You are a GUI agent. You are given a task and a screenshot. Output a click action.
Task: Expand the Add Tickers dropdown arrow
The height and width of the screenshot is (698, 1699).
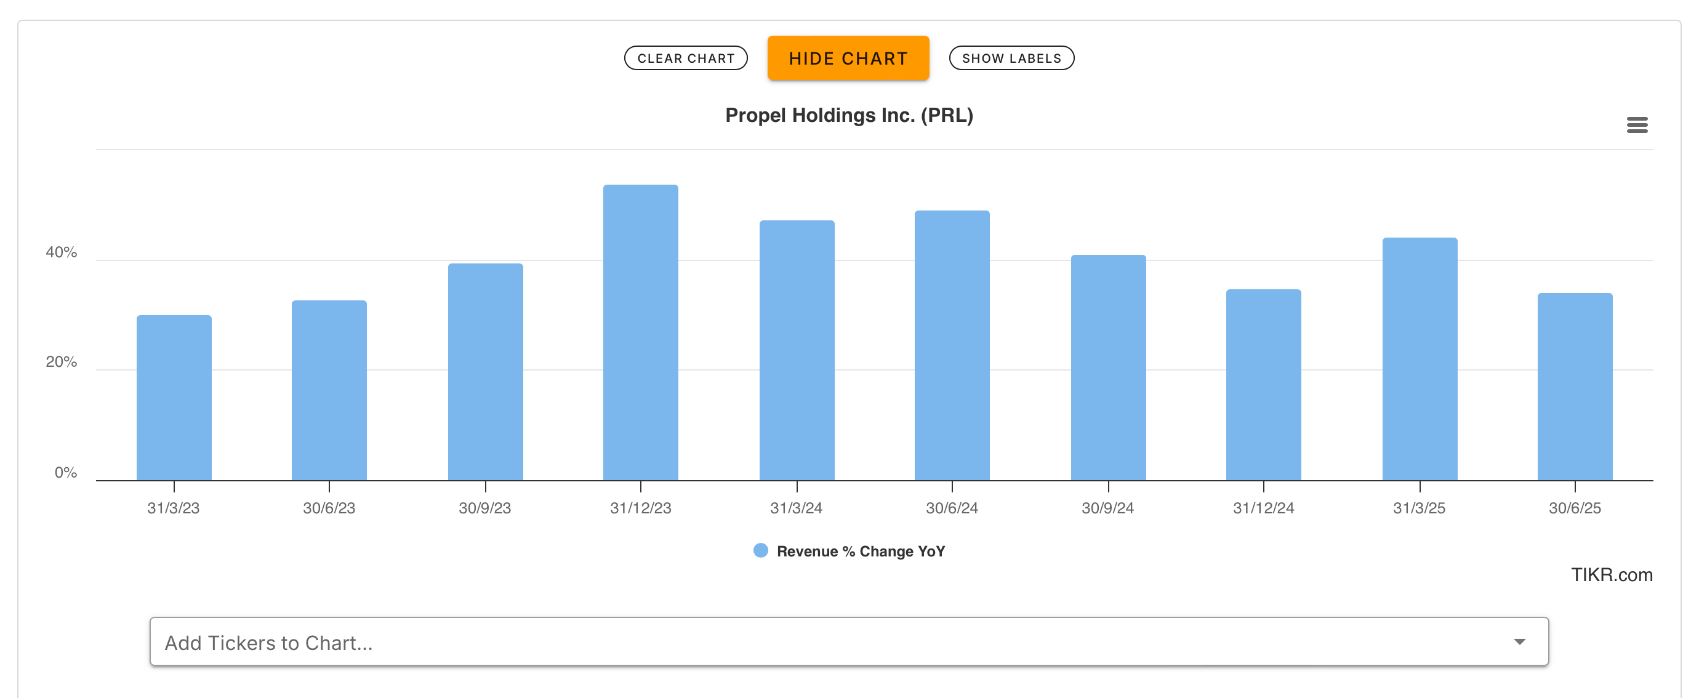[x=1519, y=641]
